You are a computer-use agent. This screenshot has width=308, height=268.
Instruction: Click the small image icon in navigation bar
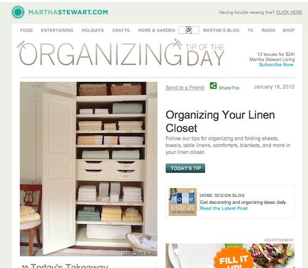coord(188,30)
